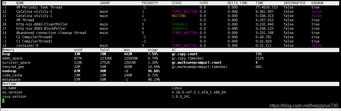Click heap max value 442M

[x=128, y=54]
